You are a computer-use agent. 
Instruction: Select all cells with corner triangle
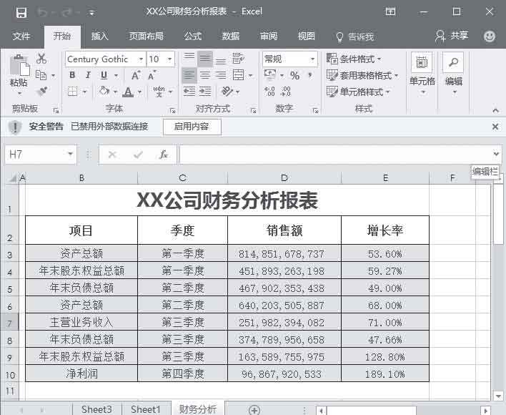(12, 178)
